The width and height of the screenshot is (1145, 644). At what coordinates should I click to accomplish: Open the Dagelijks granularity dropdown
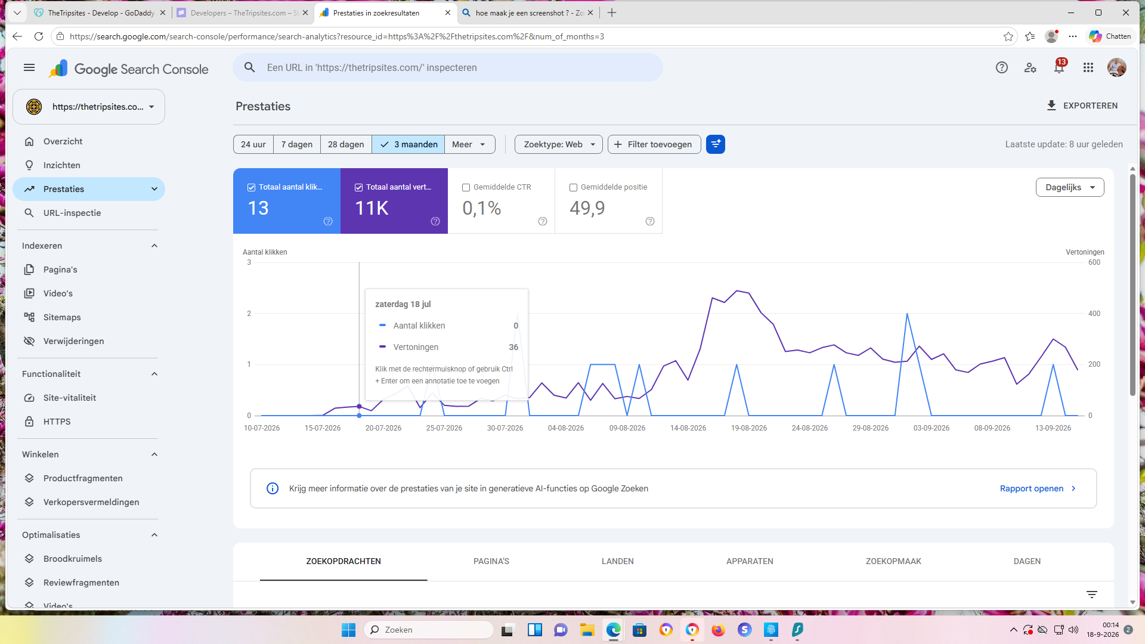[1070, 187]
